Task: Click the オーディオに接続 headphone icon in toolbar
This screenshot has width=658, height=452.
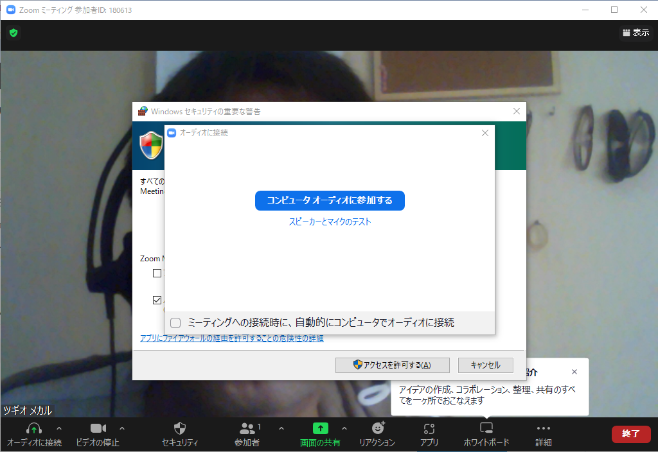Action: coord(34,428)
